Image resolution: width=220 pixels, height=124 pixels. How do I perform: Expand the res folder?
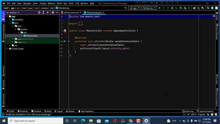pyautogui.click(x=10, y=45)
